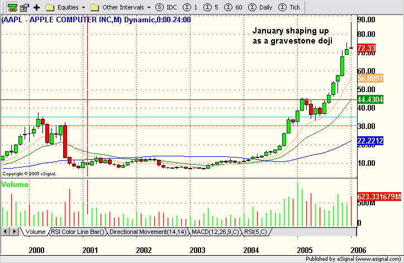Click the red 72.33 price label
Viewport: 404px width, 263px height.
coord(367,48)
